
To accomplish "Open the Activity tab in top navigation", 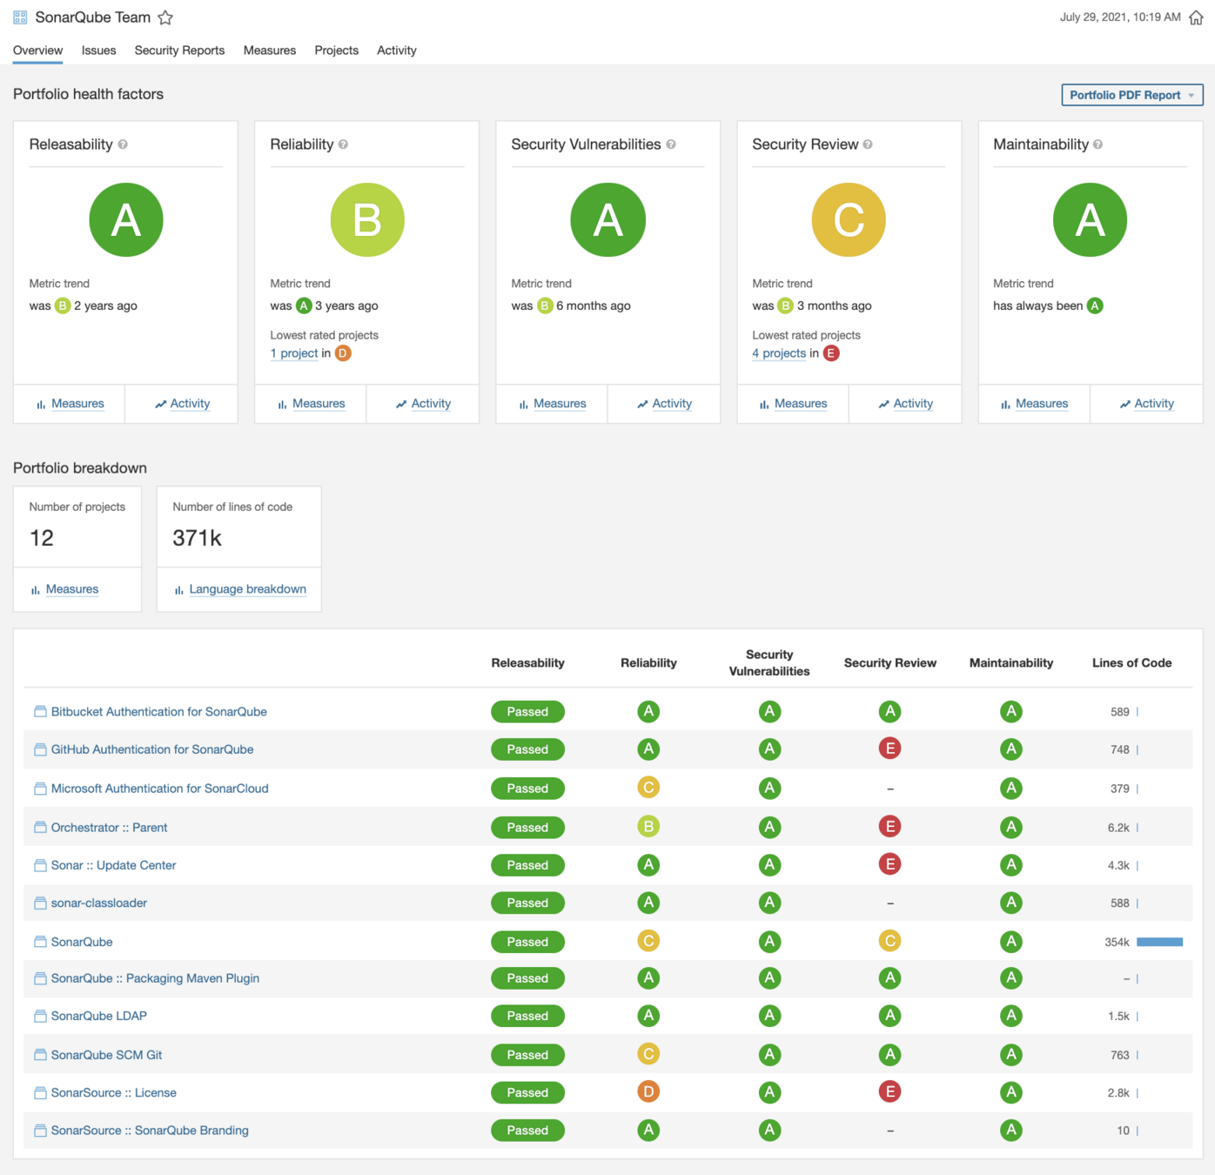I will (396, 50).
